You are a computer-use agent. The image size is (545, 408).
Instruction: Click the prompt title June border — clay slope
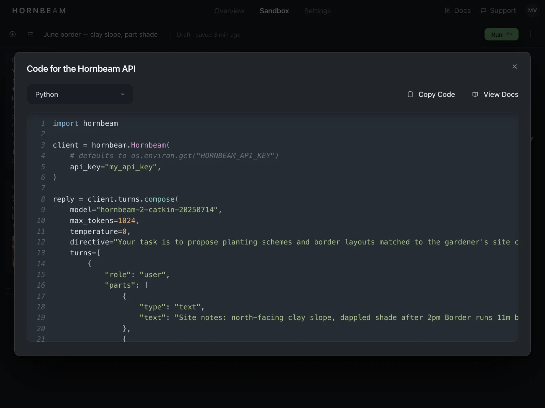[100, 34]
